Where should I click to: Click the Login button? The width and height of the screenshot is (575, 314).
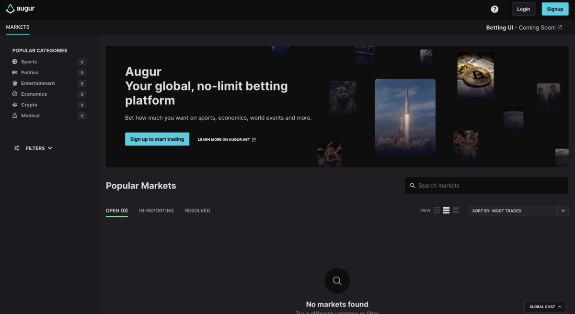pyautogui.click(x=523, y=9)
